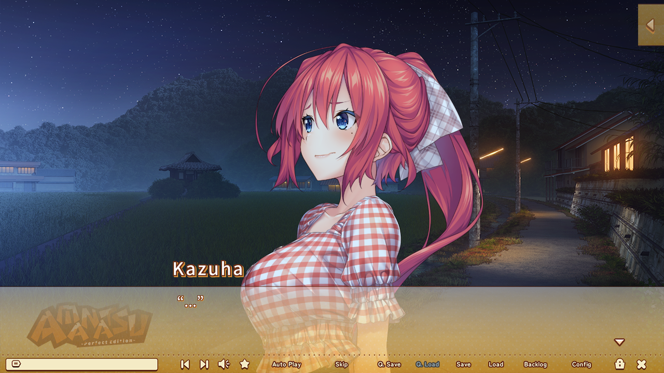Click Q. Save quick save
The width and height of the screenshot is (664, 373).
pos(389,364)
